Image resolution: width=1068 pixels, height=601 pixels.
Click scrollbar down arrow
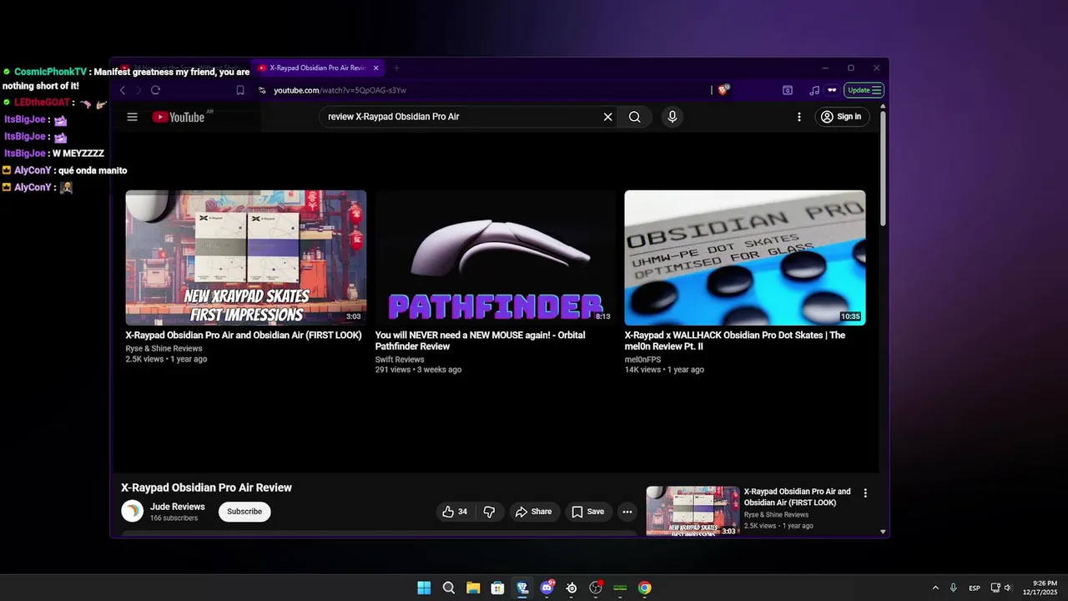[x=883, y=532]
